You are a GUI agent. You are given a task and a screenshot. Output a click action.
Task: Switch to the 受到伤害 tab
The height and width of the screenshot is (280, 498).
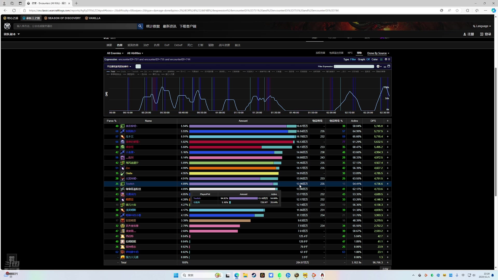pos(133,45)
